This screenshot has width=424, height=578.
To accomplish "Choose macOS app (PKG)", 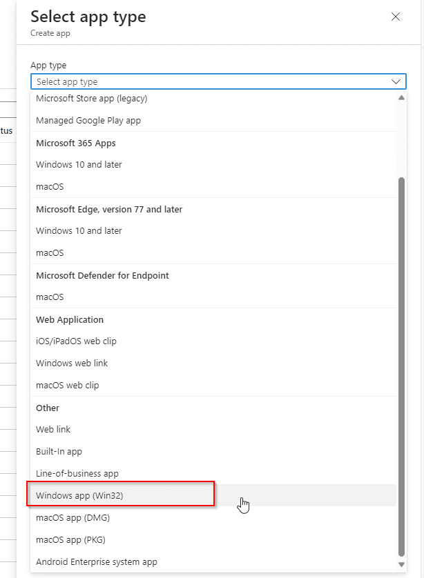I will point(69,539).
